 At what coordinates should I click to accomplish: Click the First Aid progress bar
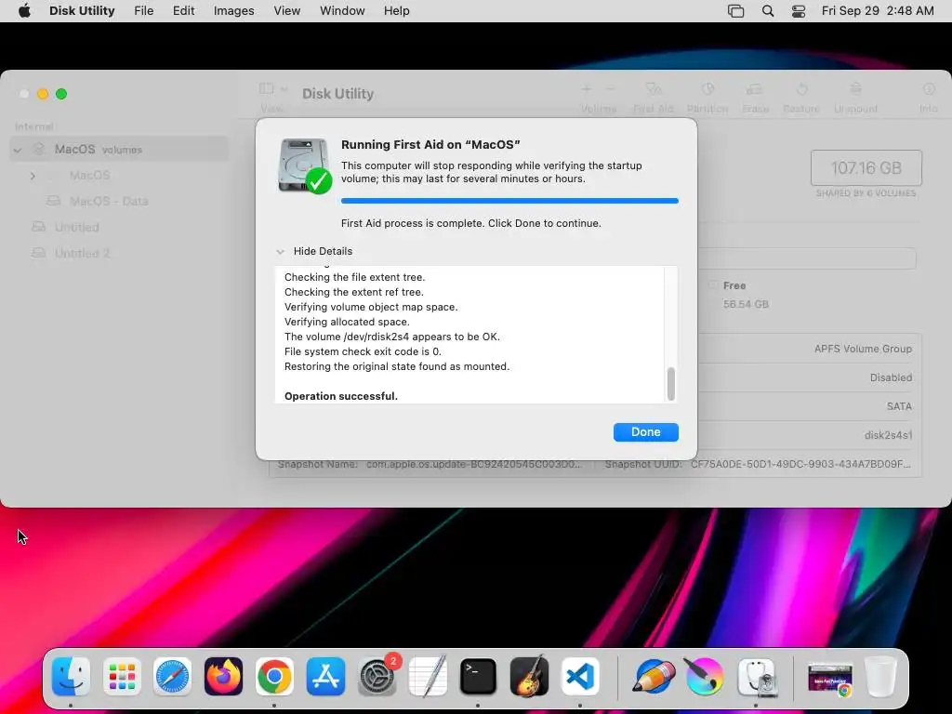pyautogui.click(x=509, y=201)
